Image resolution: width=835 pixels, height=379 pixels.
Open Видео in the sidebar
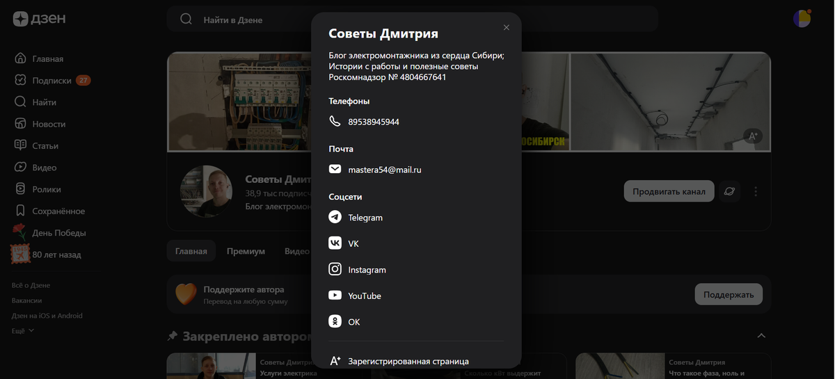pyautogui.click(x=45, y=168)
